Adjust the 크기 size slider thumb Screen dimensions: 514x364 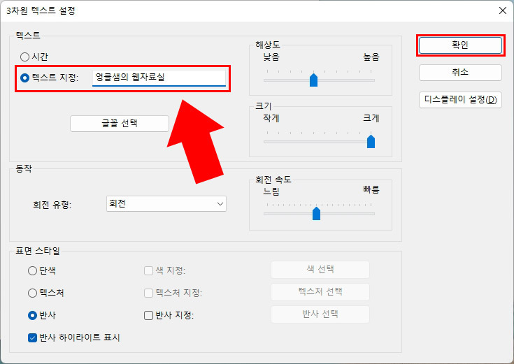[x=371, y=142]
